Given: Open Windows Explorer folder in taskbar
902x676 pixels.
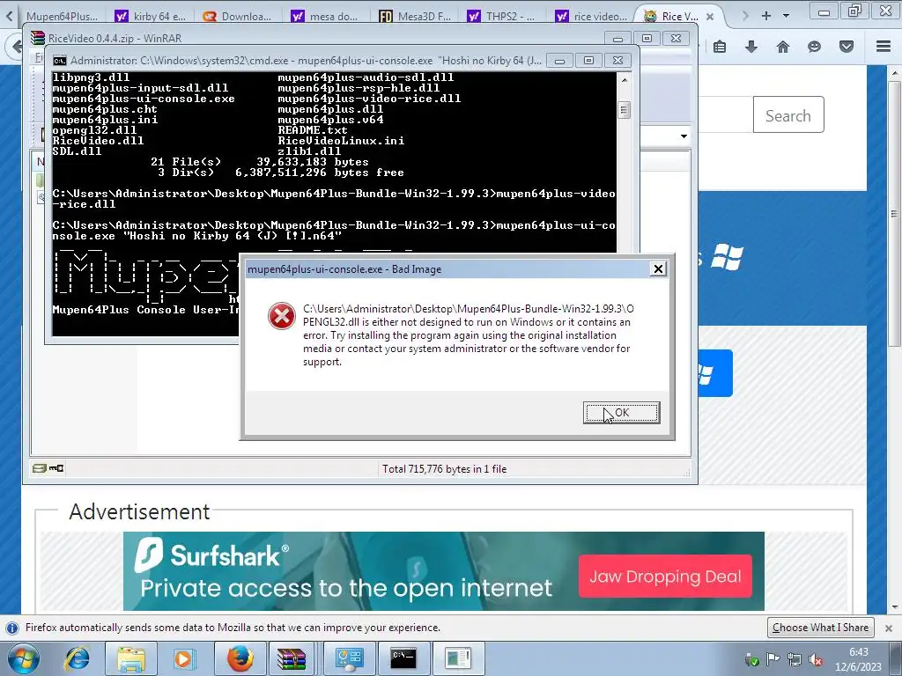Looking at the screenshot, I should click(131, 658).
